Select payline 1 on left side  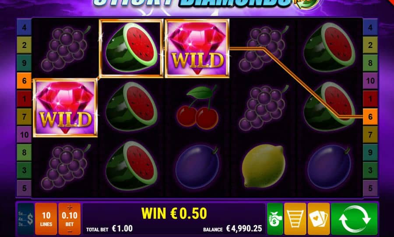(x=24, y=99)
